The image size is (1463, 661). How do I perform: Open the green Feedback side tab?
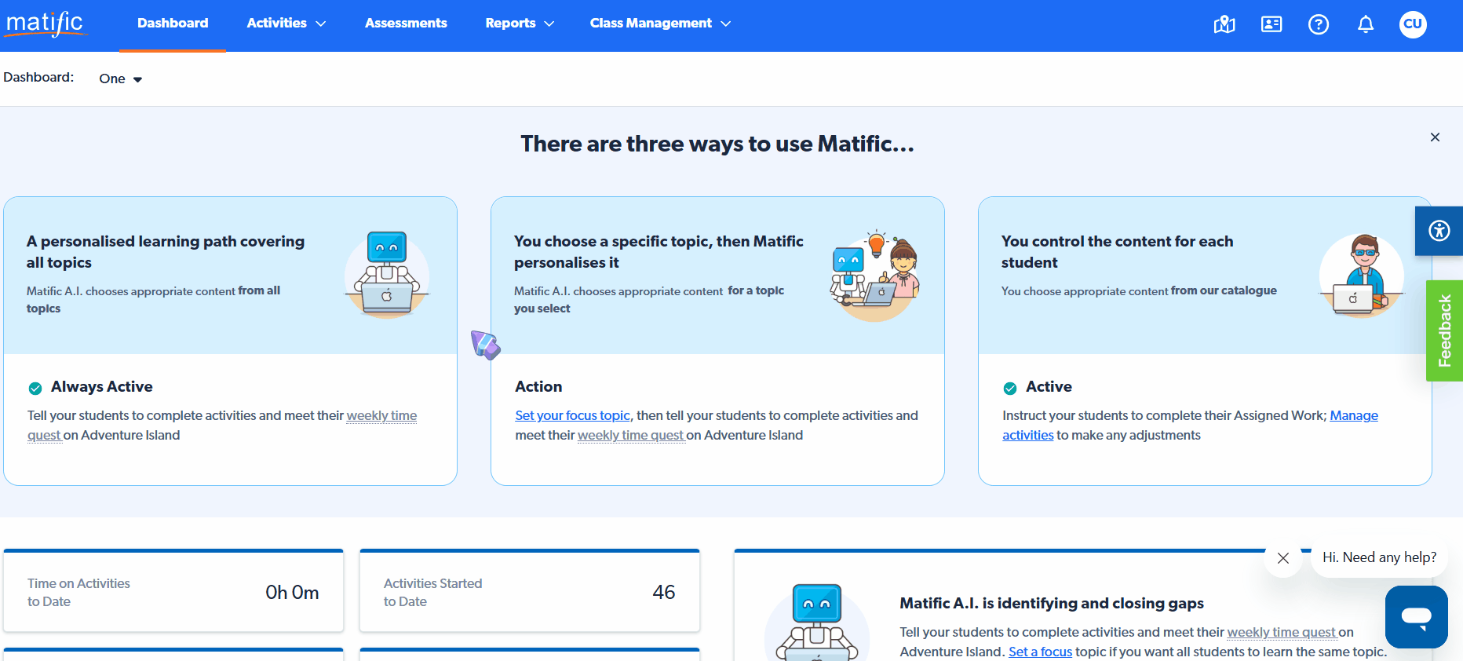[x=1444, y=330]
